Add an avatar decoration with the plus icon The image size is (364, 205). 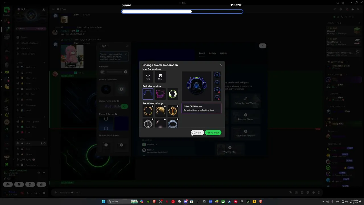pyautogui.click(x=121, y=89)
